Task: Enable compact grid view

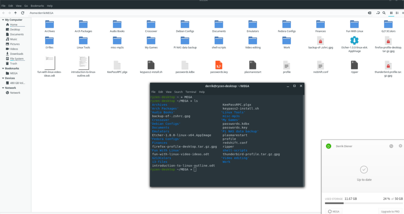Action: (403, 13)
